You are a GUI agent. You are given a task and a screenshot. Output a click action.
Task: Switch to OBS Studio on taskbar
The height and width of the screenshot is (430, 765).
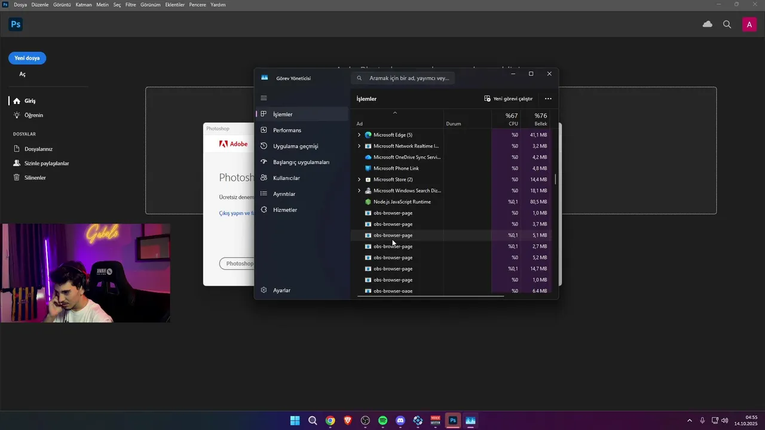click(x=365, y=420)
